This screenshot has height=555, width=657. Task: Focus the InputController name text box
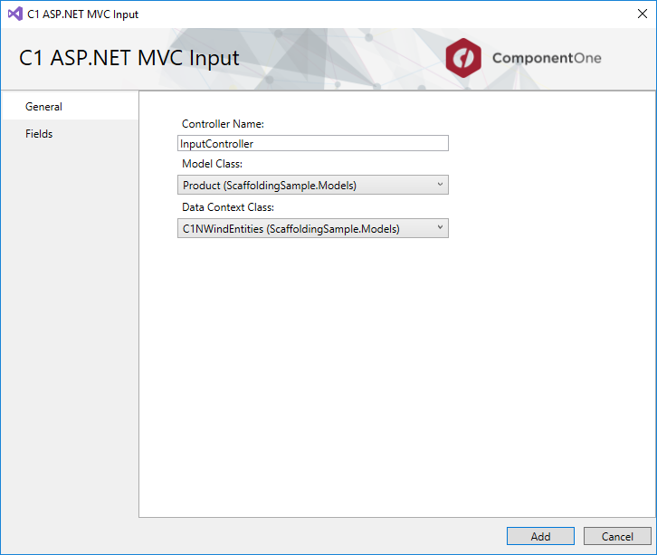pyautogui.click(x=312, y=143)
